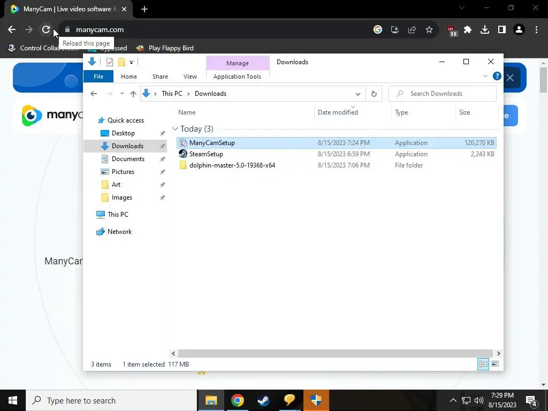The width and height of the screenshot is (548, 411).
Task: Open Art folder in navigation pane
Action: pyautogui.click(x=116, y=185)
